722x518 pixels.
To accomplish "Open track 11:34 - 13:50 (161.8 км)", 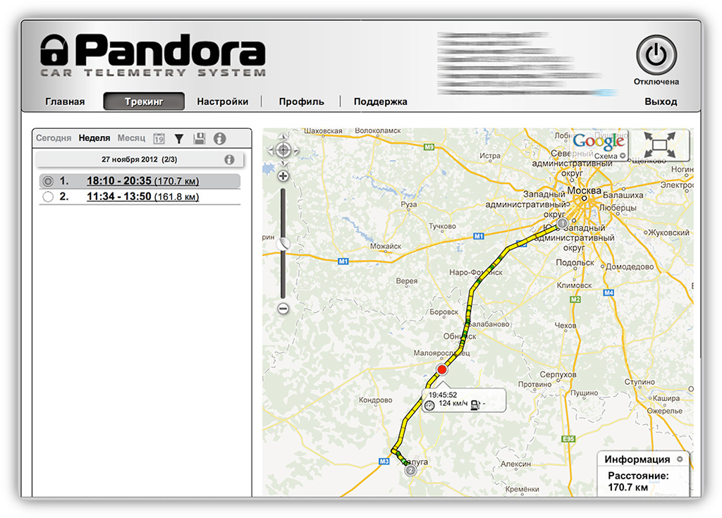I will [142, 197].
